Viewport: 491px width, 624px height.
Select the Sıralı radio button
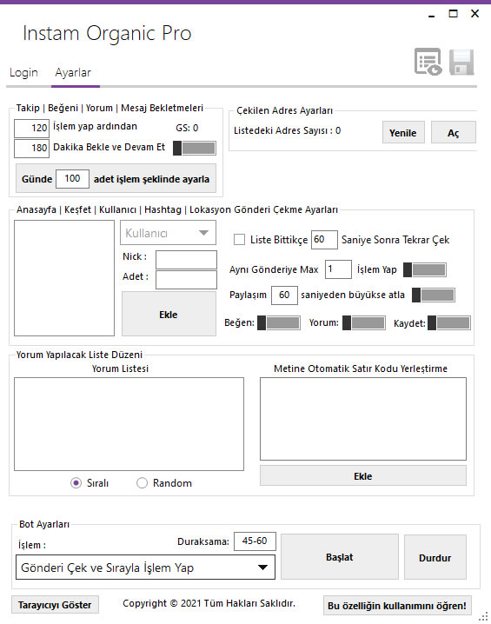click(76, 483)
